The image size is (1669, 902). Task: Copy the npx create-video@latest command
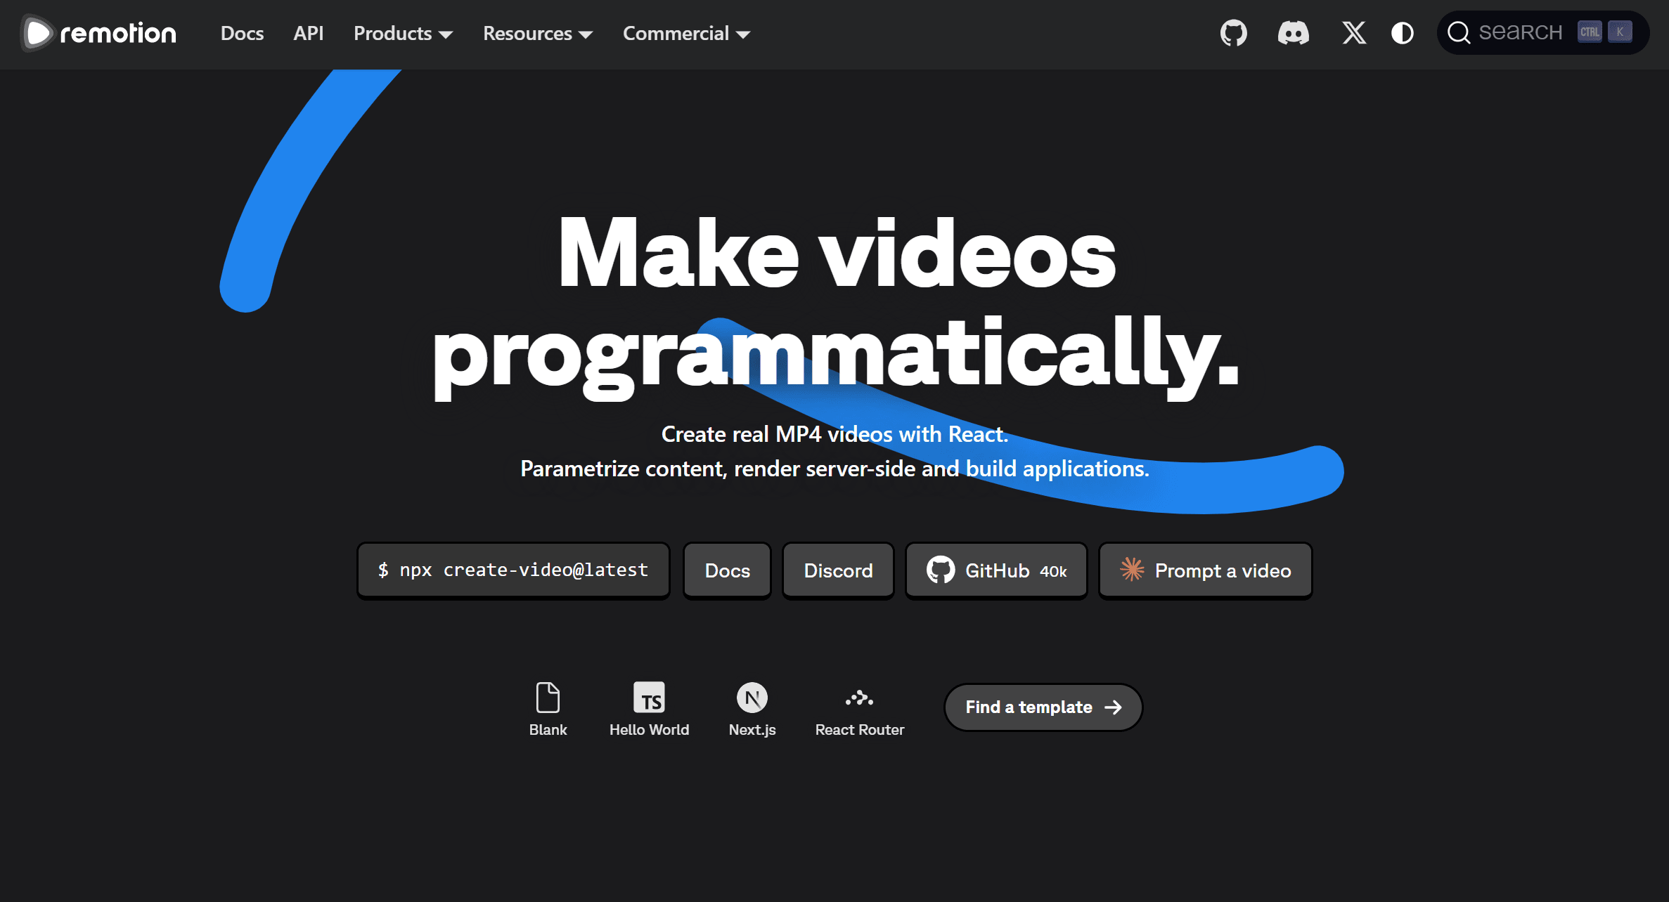tap(513, 570)
